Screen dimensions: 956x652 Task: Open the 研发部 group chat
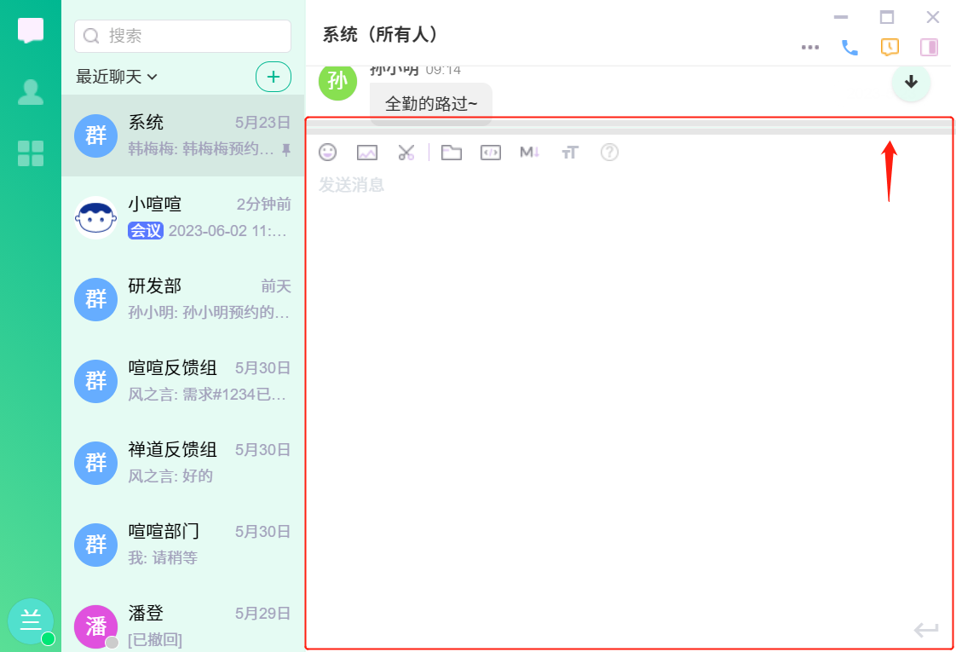tap(183, 298)
